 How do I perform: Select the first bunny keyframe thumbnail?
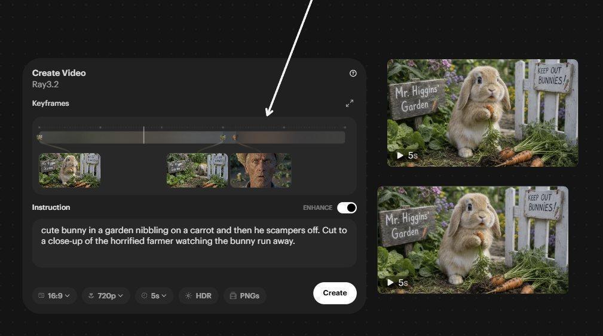tap(69, 170)
